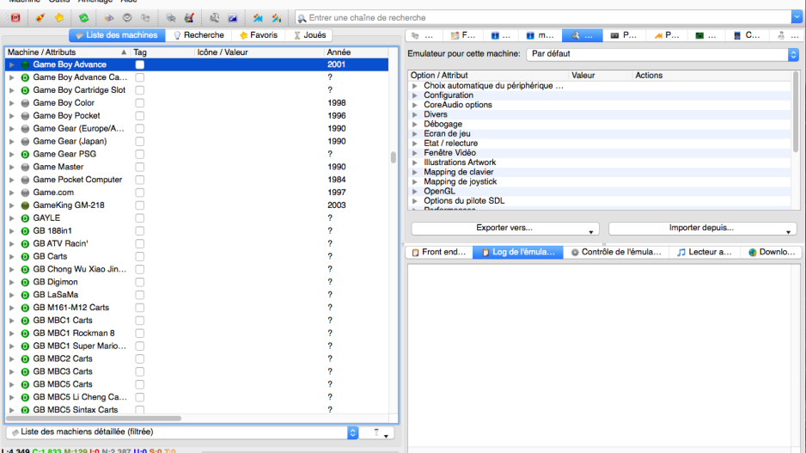Open the right-panel tab with notepad icon 'F...'

click(464, 35)
